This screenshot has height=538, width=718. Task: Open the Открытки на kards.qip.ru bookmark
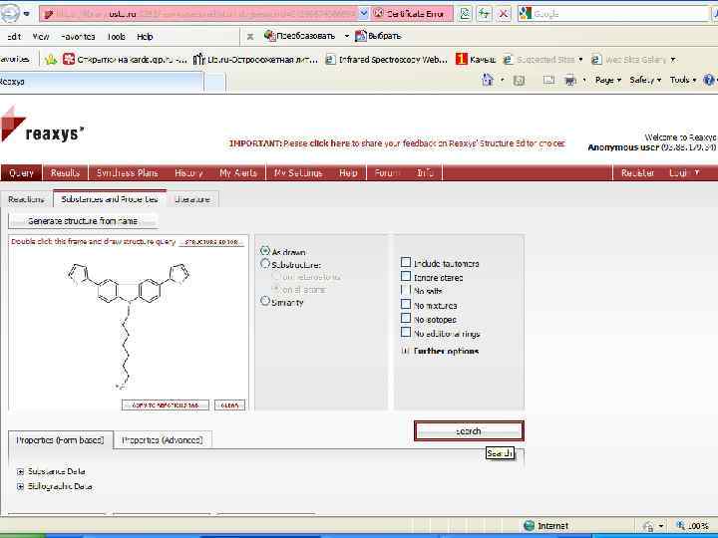(125, 60)
